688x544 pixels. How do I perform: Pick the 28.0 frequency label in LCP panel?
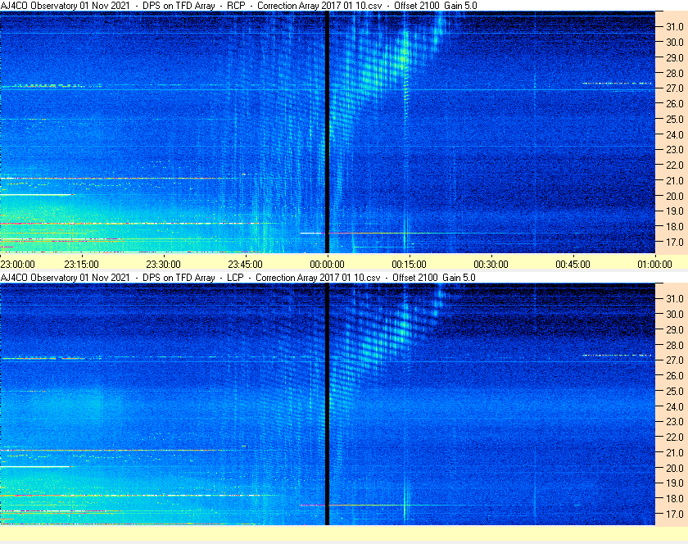coord(675,345)
